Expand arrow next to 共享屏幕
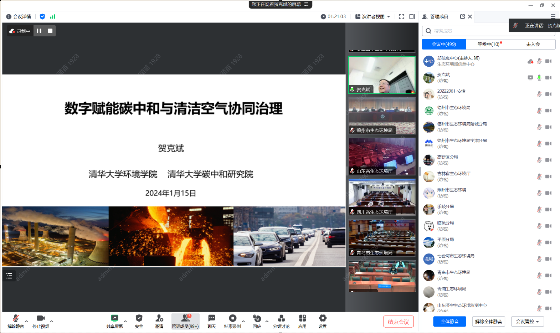This screenshot has height=333, width=560. pyautogui.click(x=125, y=321)
